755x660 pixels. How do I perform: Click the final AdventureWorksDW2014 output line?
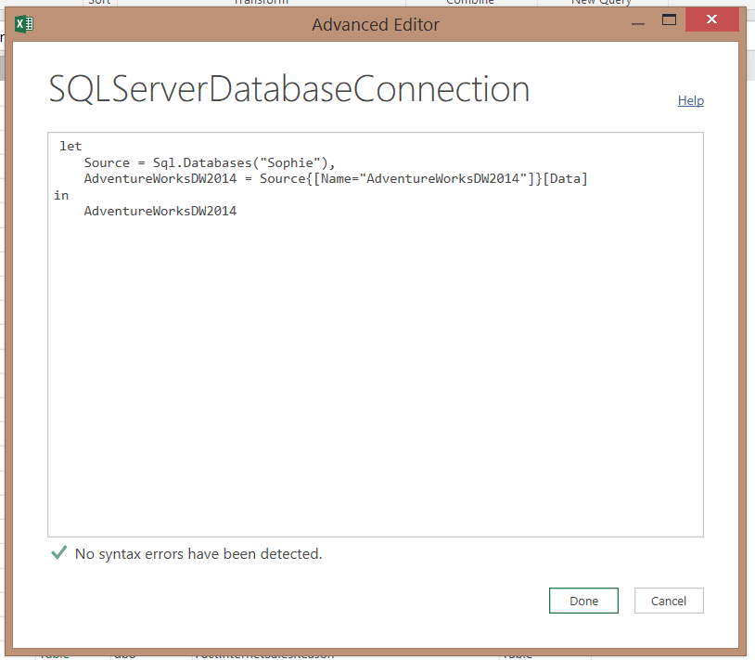[160, 211]
